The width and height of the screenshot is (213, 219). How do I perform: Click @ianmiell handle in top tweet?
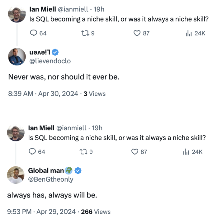(73, 9)
